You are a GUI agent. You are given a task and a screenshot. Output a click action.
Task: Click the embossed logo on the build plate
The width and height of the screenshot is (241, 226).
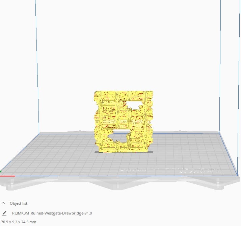coord(169,171)
